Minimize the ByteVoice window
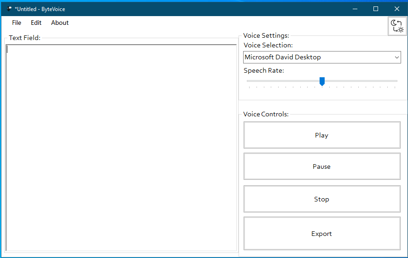This screenshot has width=408, height=258. click(x=355, y=9)
